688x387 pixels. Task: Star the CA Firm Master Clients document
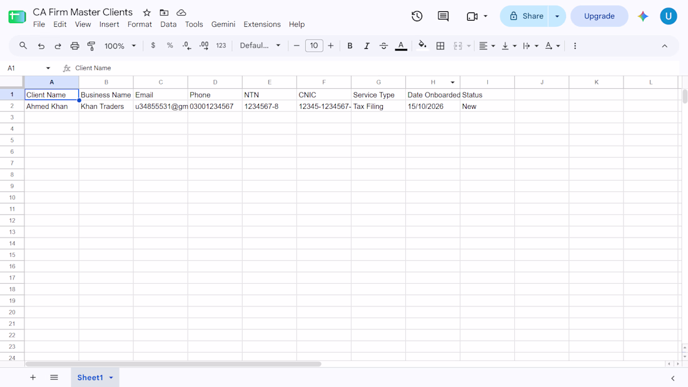(x=147, y=13)
